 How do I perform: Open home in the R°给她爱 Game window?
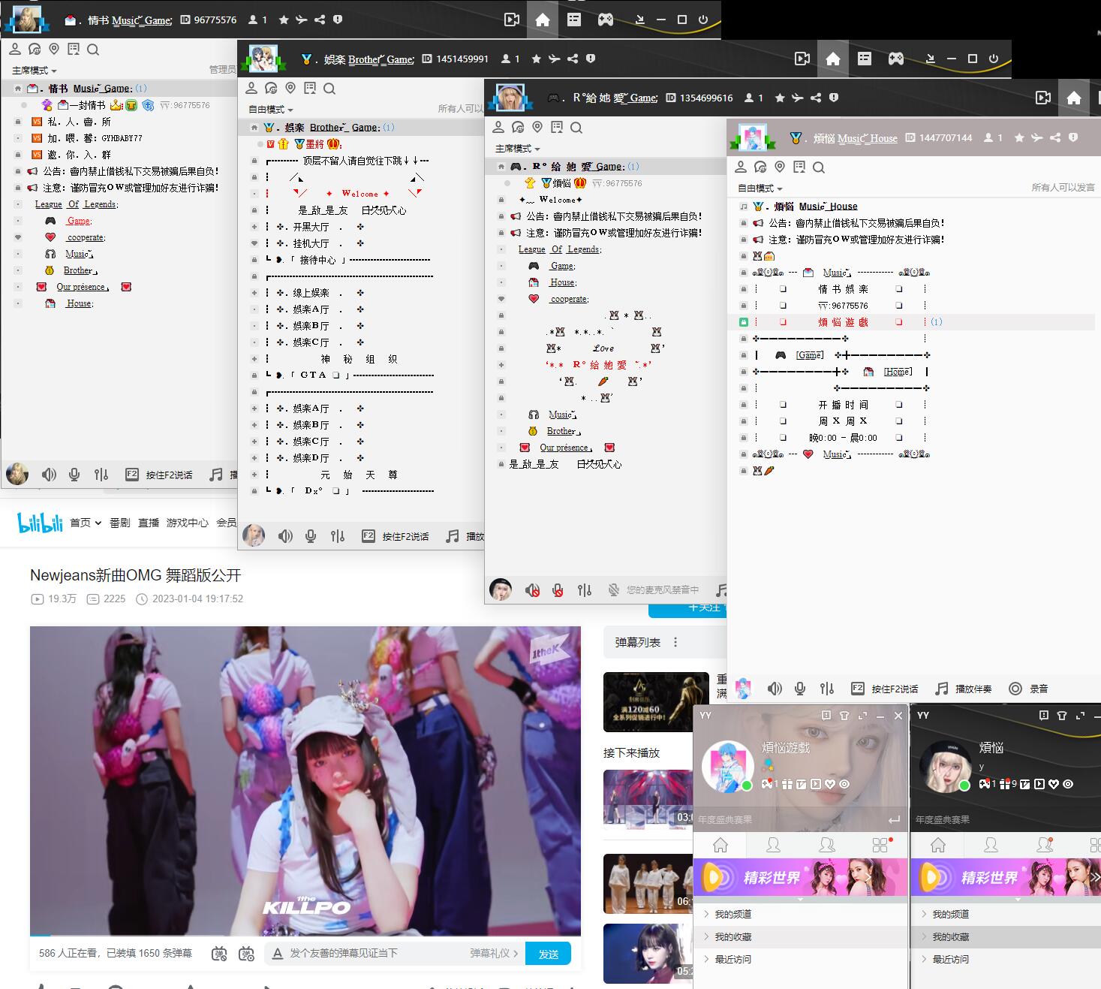(1074, 98)
